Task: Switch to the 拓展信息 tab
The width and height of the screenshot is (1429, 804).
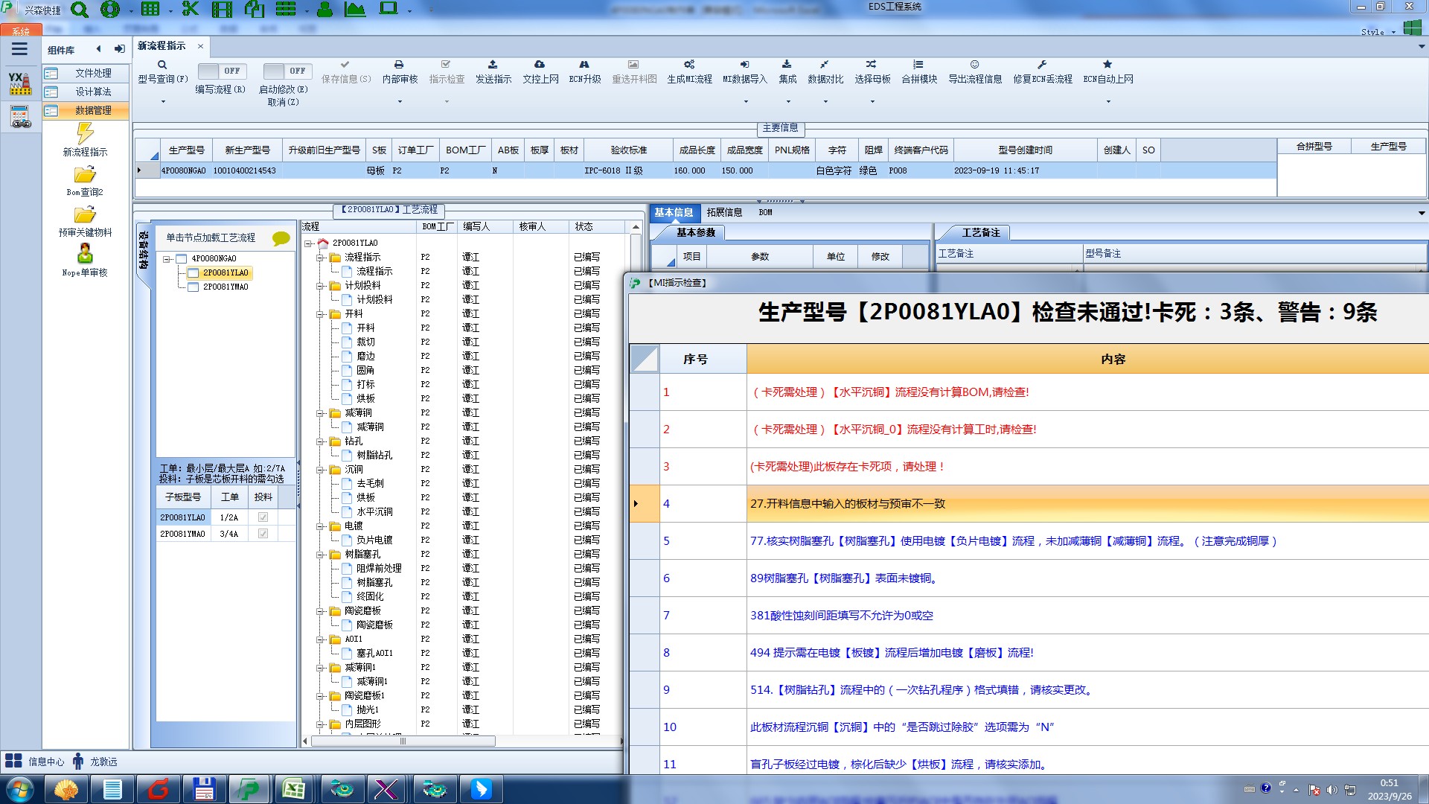Action: (724, 212)
